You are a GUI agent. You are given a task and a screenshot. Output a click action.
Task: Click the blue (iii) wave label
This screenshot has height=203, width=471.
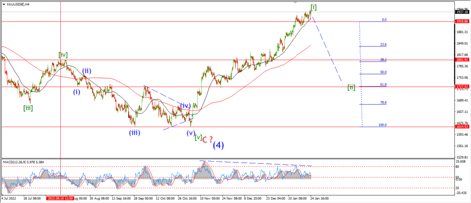point(134,132)
